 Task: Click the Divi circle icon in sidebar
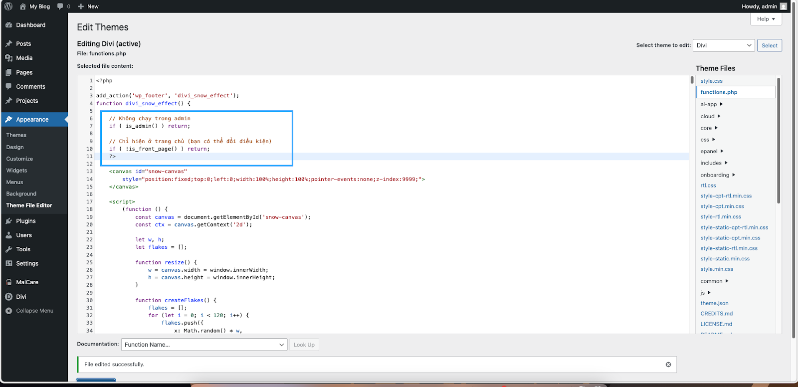click(8, 297)
